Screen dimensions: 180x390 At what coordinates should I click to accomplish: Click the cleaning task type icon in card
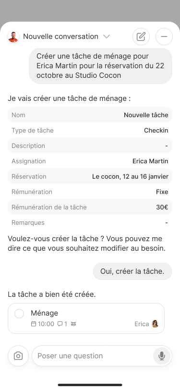click(x=73, y=324)
